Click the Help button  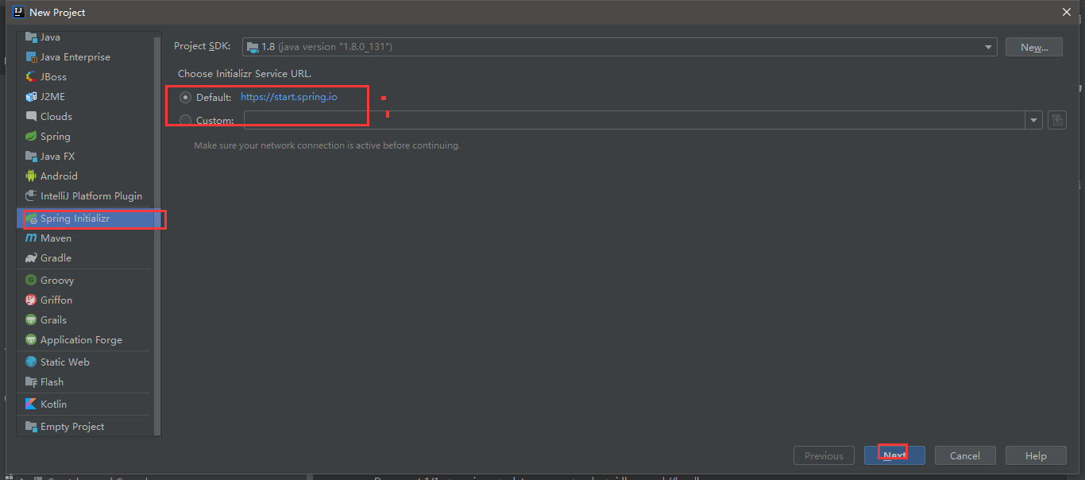(1036, 455)
